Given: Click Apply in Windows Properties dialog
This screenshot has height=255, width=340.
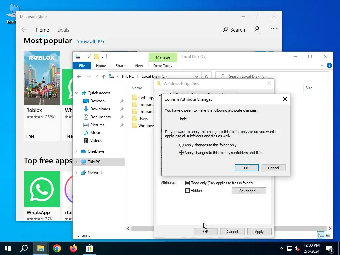Looking at the screenshot, I should (259, 231).
